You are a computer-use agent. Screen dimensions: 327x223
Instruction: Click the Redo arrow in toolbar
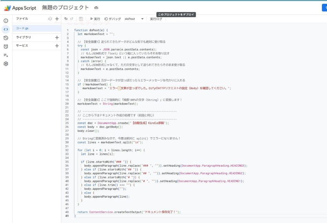pyautogui.click(x=72, y=19)
